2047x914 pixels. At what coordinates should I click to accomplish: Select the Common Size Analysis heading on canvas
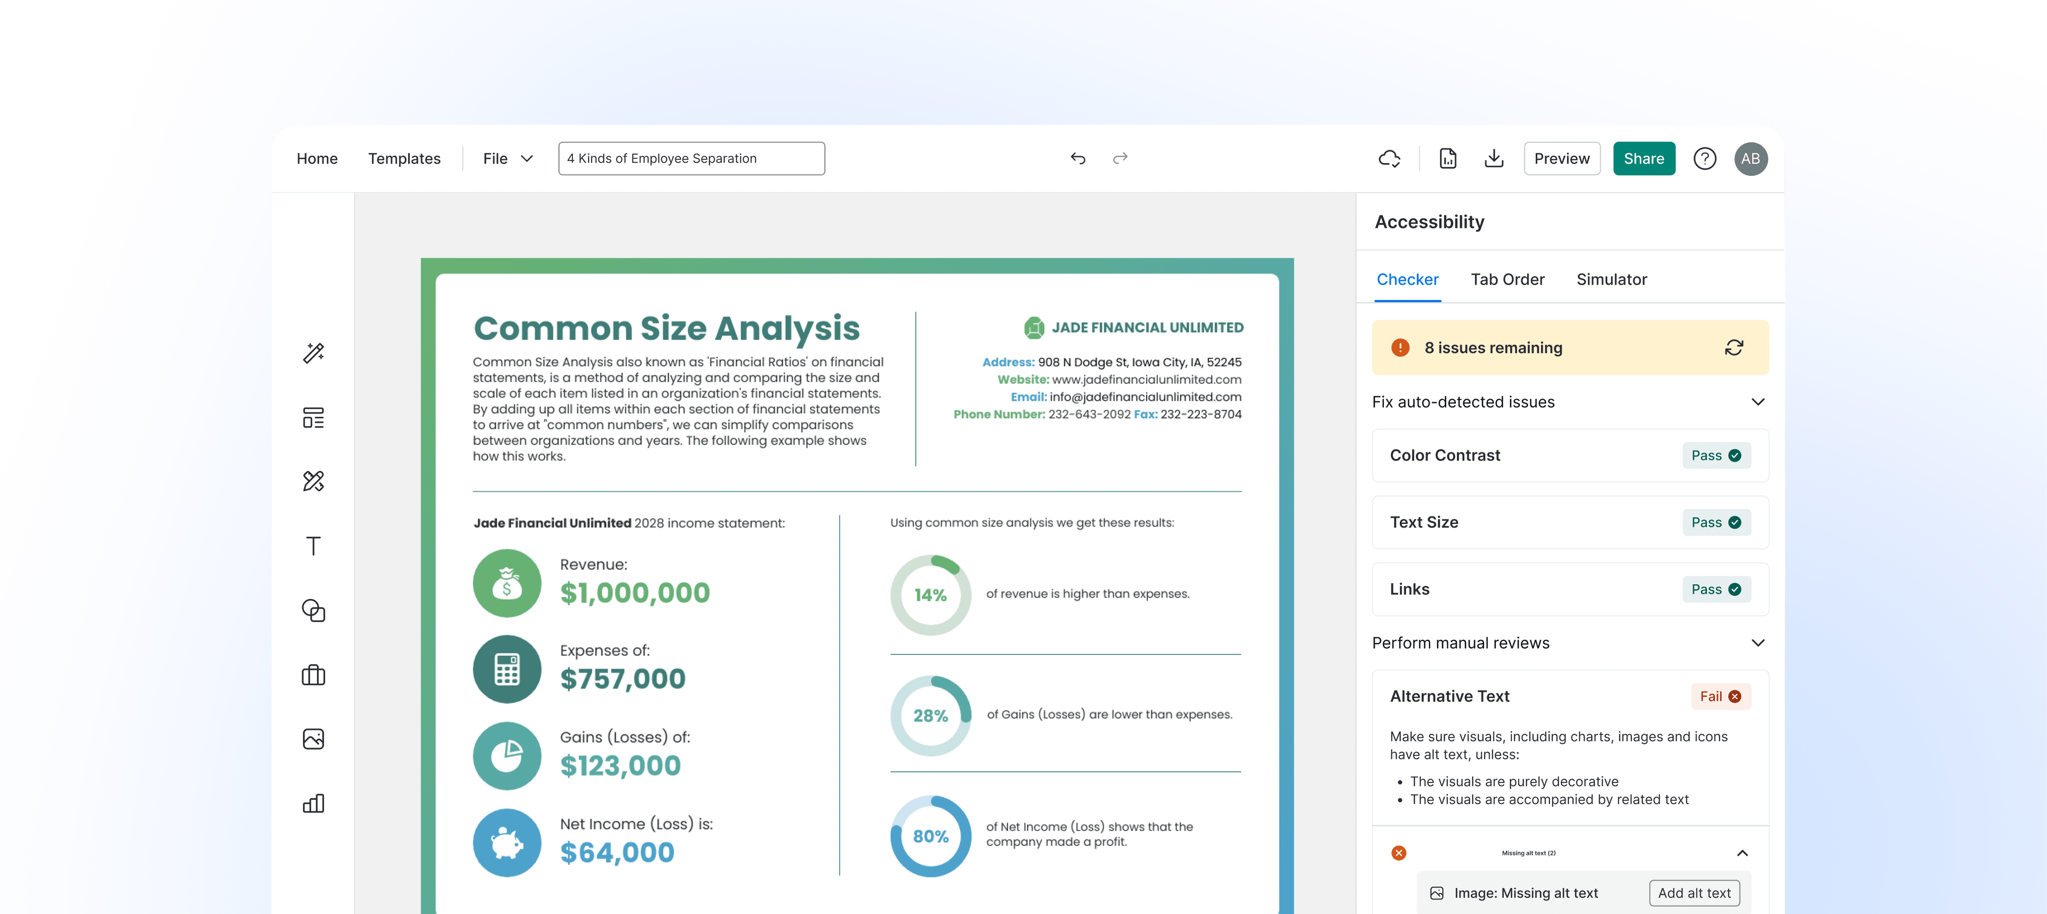coord(667,328)
